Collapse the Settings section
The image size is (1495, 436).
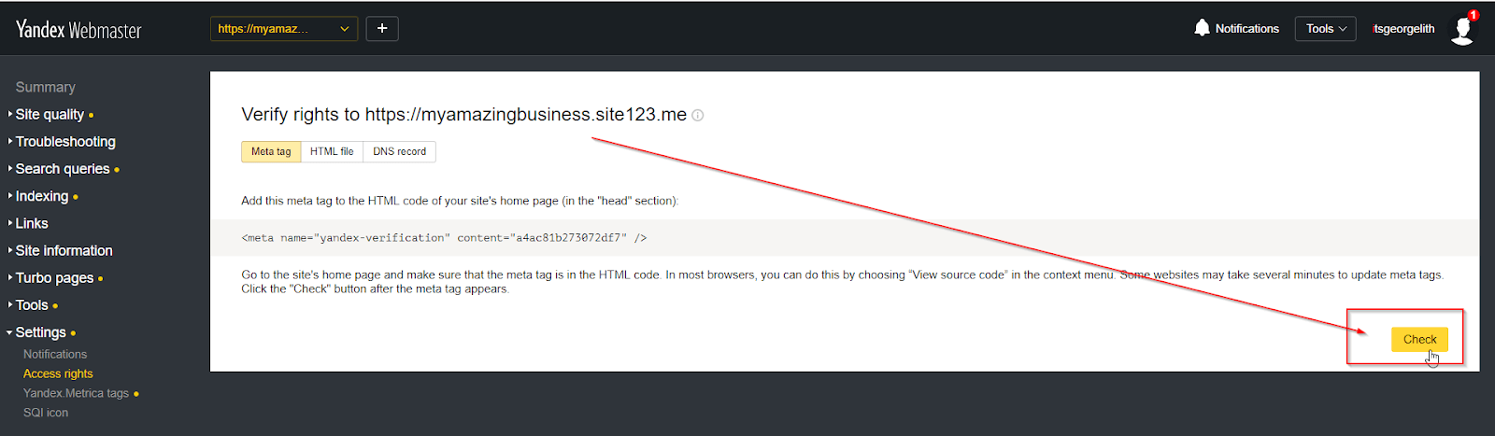(40, 332)
